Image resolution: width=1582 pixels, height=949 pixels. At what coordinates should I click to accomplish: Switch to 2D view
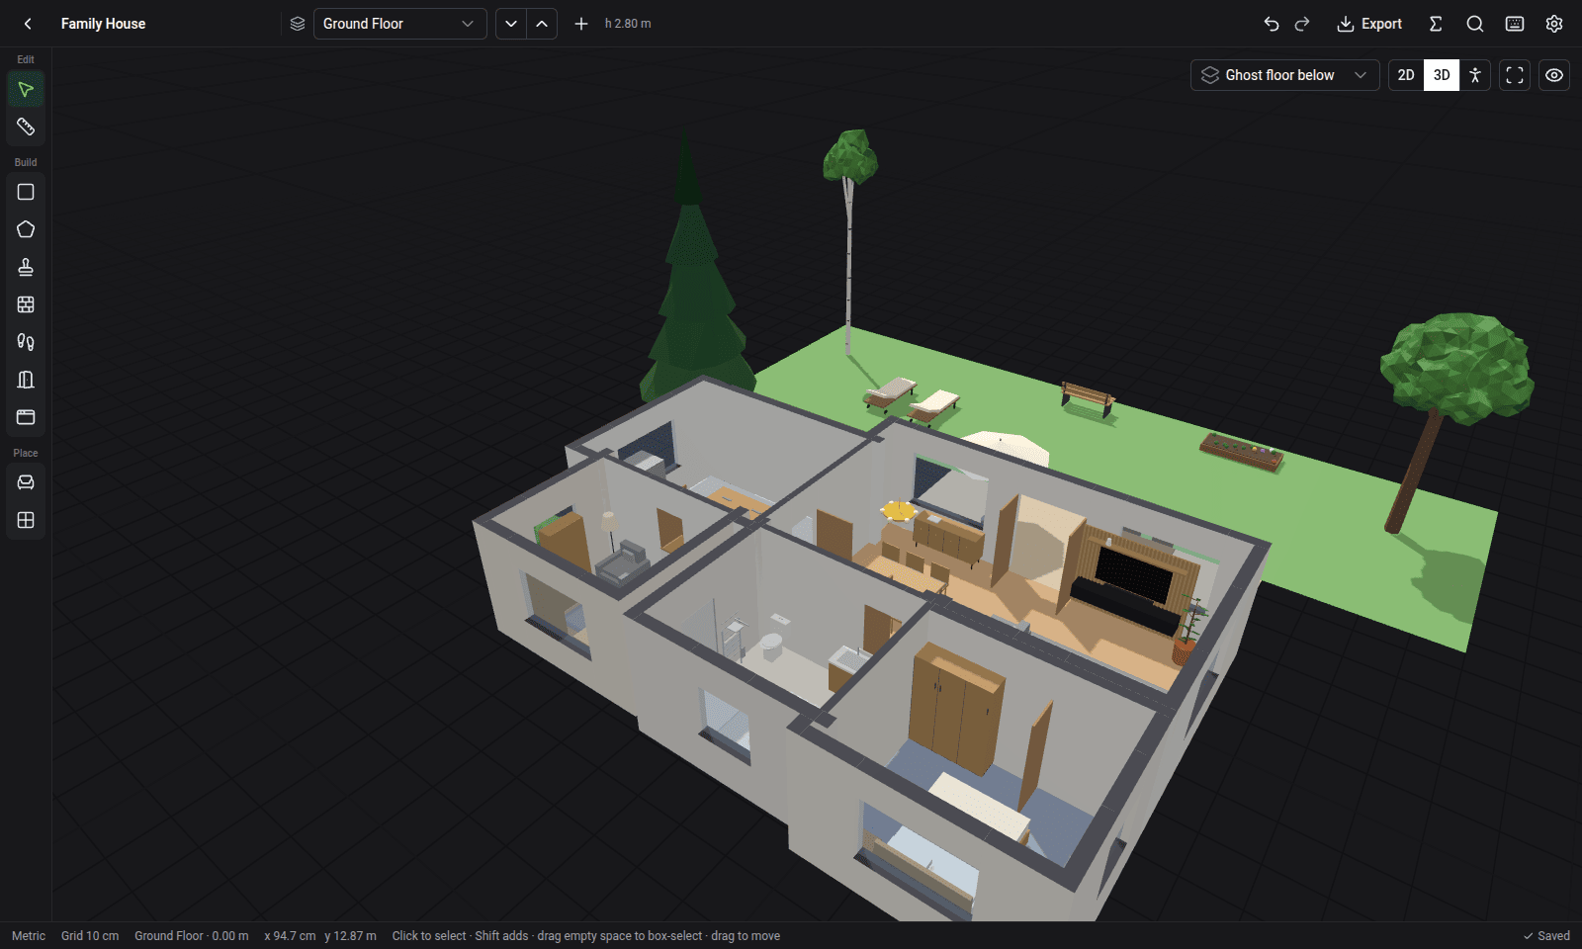coord(1406,75)
